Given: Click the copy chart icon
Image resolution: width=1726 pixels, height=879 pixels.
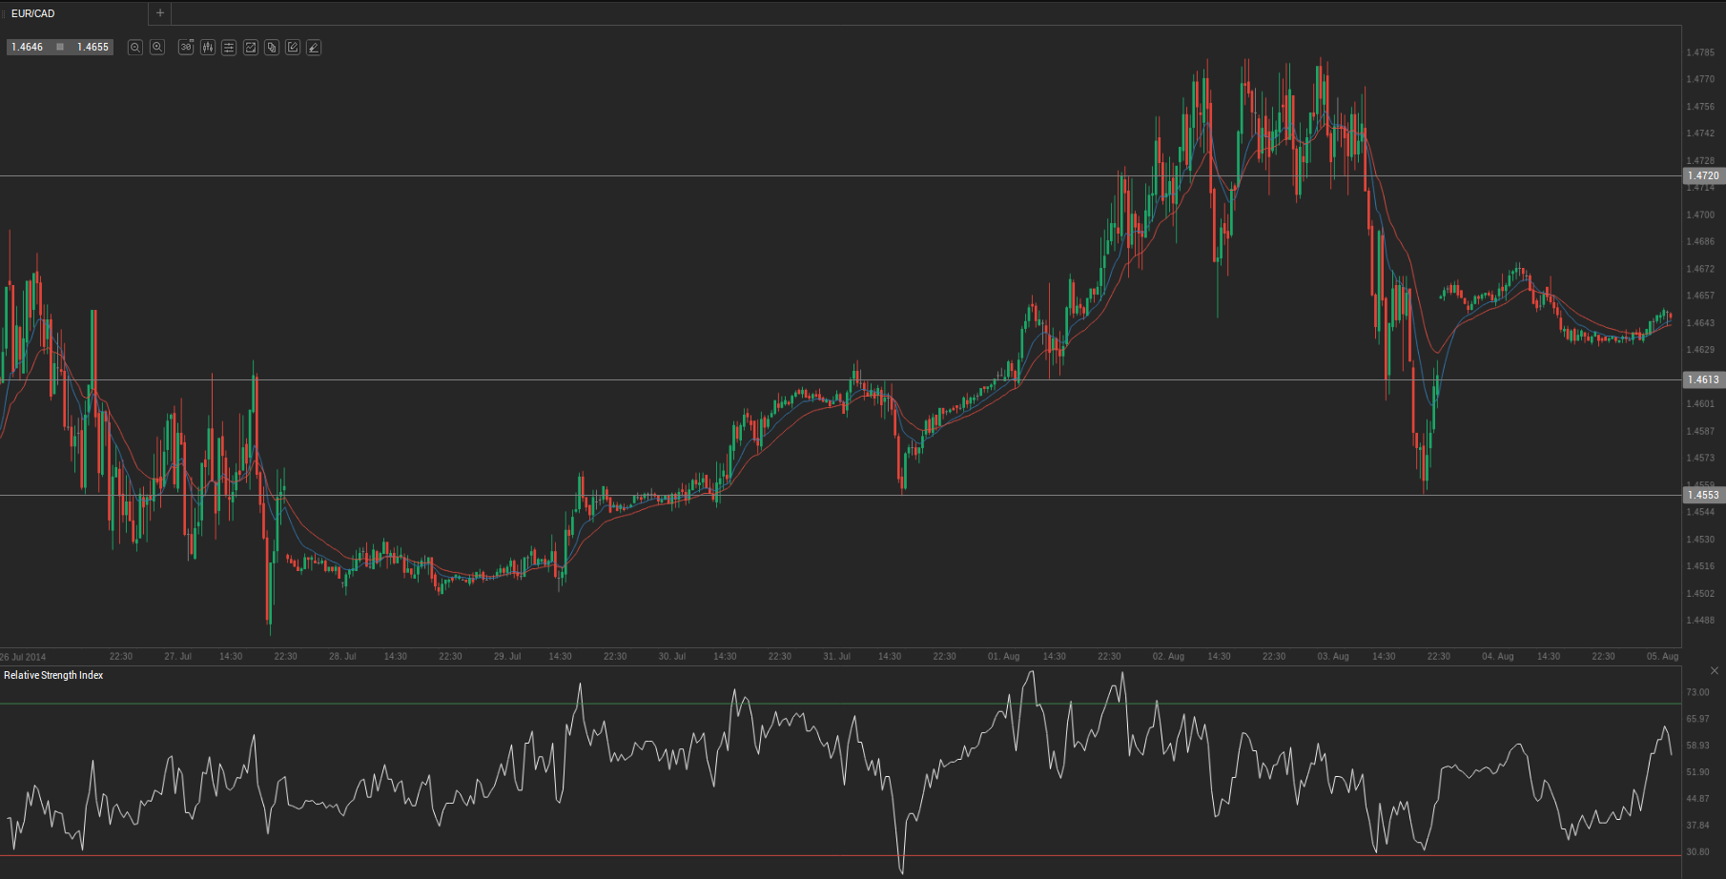Looking at the screenshot, I should coord(272,48).
